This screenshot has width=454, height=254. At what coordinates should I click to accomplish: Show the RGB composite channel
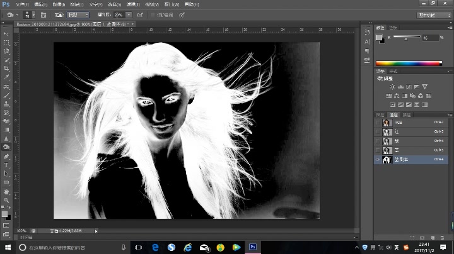pos(378,123)
